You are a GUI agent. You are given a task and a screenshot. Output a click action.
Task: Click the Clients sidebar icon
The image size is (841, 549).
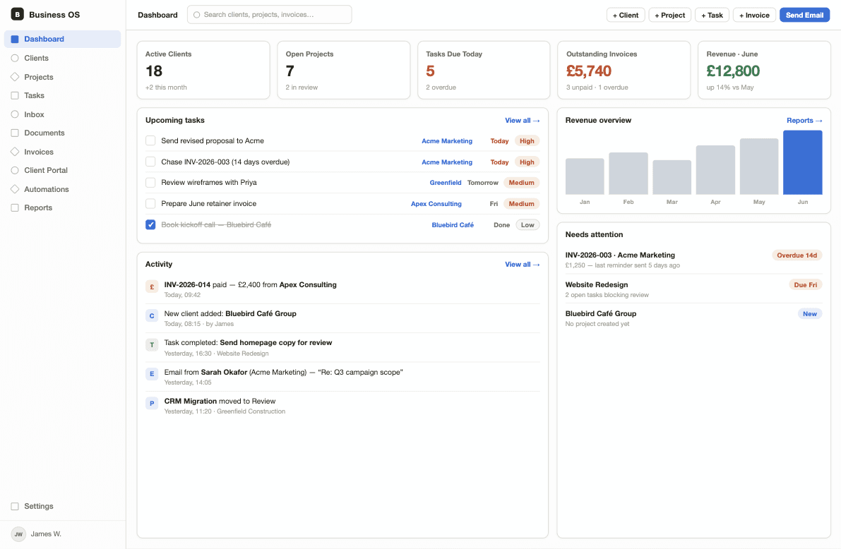15,58
